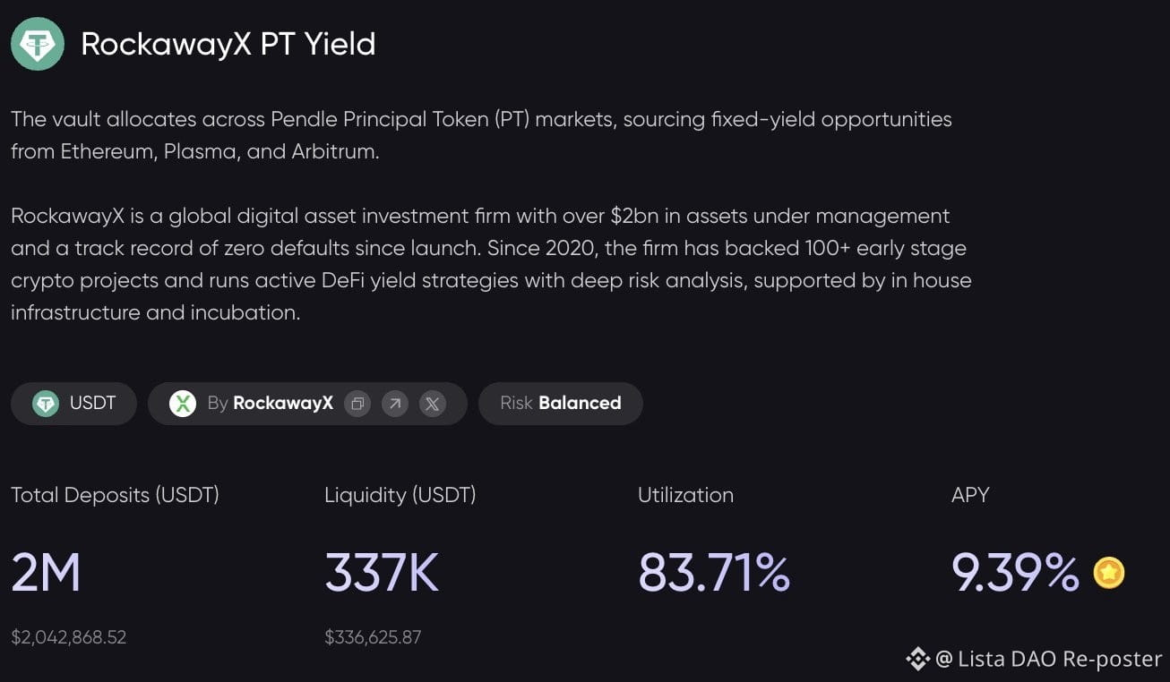Screen dimensions: 1170x682
Task: Click the 2M total deposits value
Action: (x=46, y=573)
